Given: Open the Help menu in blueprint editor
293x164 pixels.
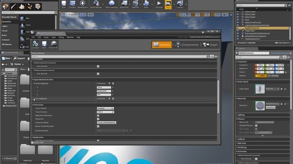Looking at the screenshot, I should pos(78,37).
